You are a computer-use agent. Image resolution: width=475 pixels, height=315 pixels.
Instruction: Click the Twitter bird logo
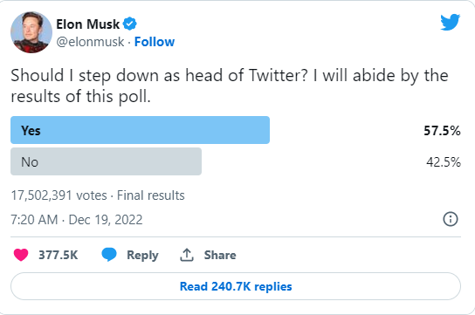(x=451, y=22)
